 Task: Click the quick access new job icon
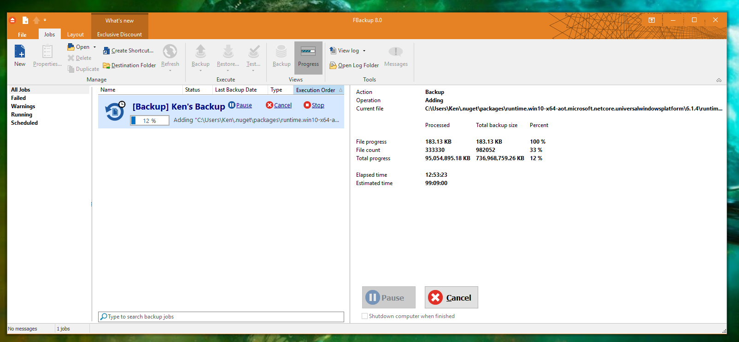coord(25,20)
